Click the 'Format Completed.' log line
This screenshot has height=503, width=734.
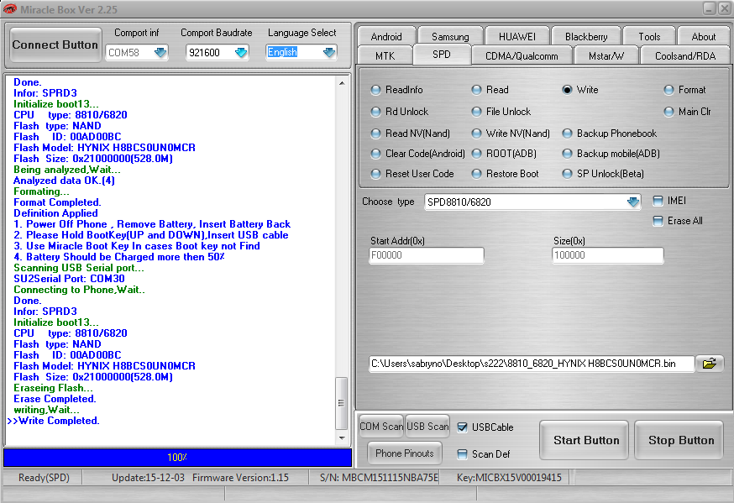[x=57, y=202]
